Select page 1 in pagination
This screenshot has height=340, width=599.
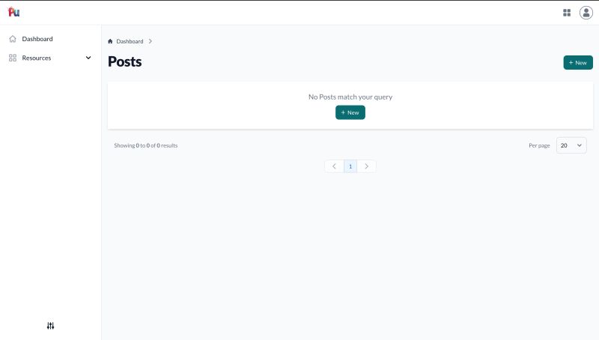point(350,166)
